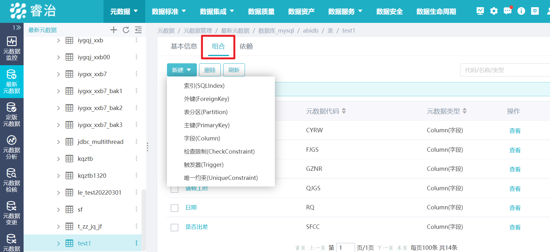Switch to the 组合 tab
This screenshot has width=550, height=252.
click(x=218, y=46)
